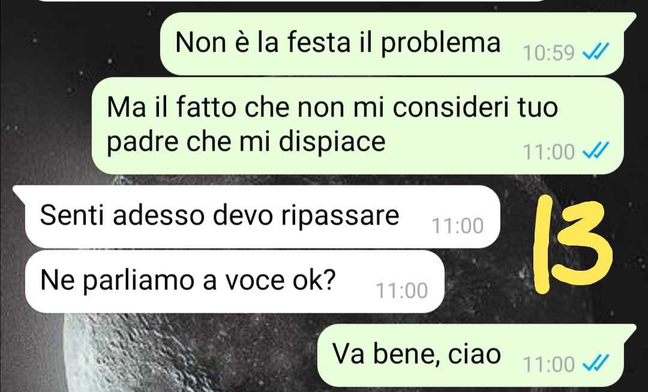This screenshot has height=392, width=648.
Task: Click the timestamp in "Senti adesso devo ripassare" bubble
Action: coord(457,226)
